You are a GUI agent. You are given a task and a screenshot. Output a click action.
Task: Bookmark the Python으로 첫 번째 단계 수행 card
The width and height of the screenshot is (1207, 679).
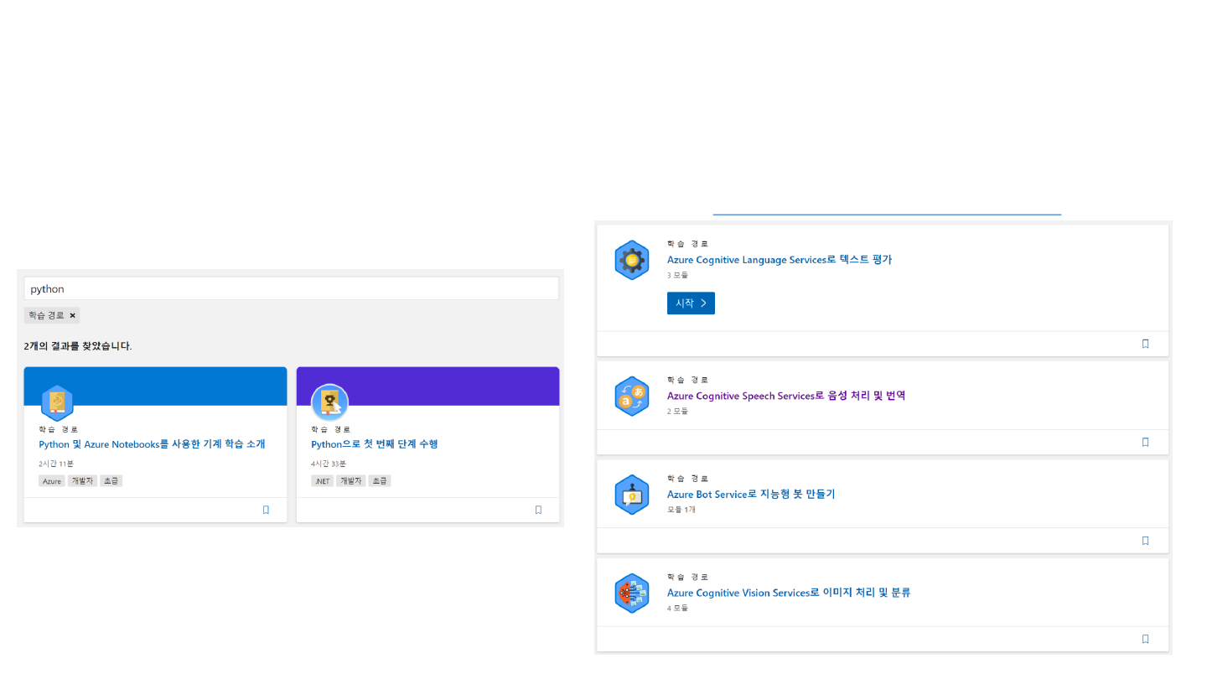tap(538, 510)
